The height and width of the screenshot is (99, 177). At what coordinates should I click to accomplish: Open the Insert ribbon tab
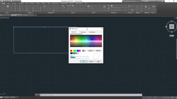8,3
